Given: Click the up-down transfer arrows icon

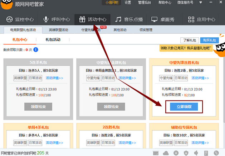Looking at the screenshot, I should pos(216,153).
